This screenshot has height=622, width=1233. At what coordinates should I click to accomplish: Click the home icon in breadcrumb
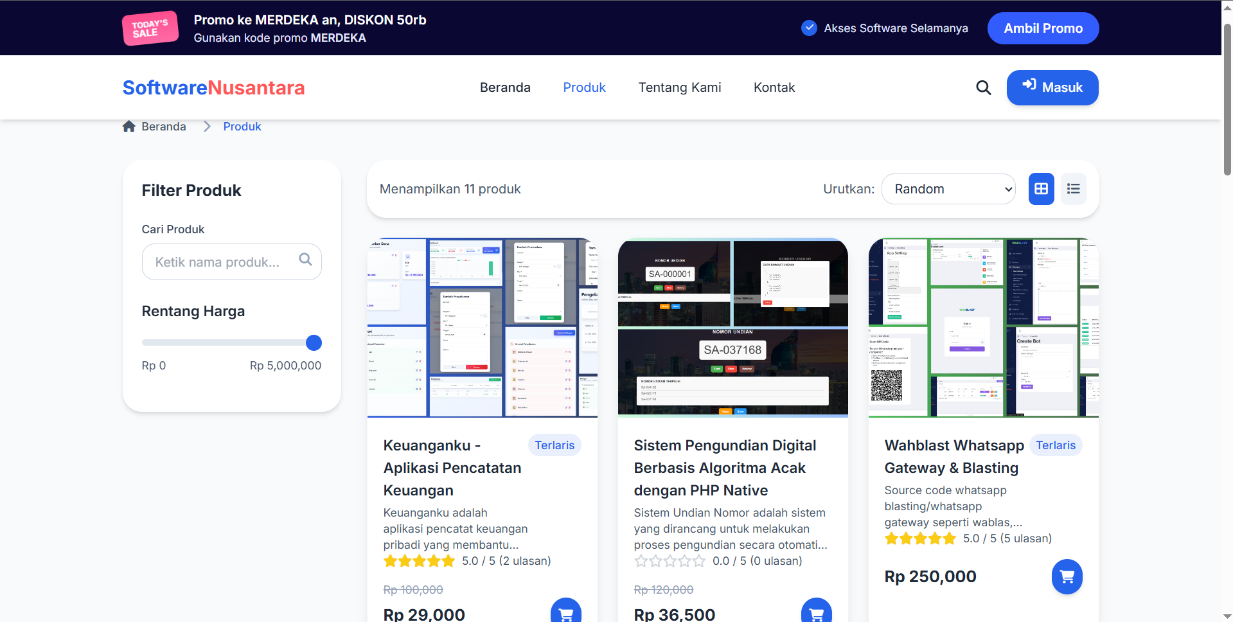tap(129, 127)
